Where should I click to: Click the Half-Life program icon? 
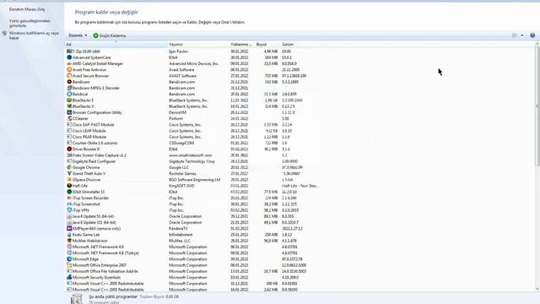[69, 186]
